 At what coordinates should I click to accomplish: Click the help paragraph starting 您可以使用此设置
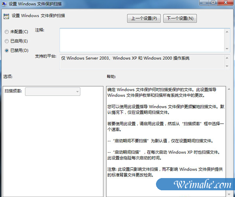coord(166,109)
